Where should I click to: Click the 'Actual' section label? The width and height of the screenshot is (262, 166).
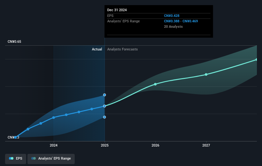[x=97, y=49]
